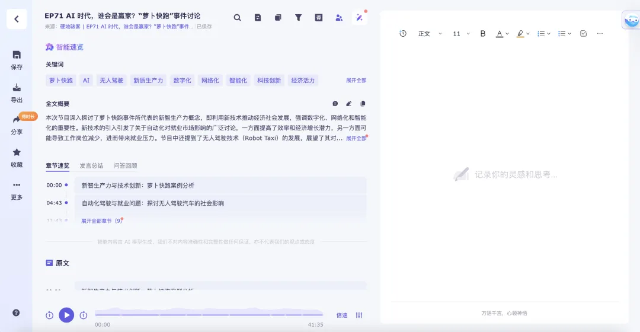640x332 pixels.
Task: Click the document replace icon in toolbar
Action: click(258, 18)
